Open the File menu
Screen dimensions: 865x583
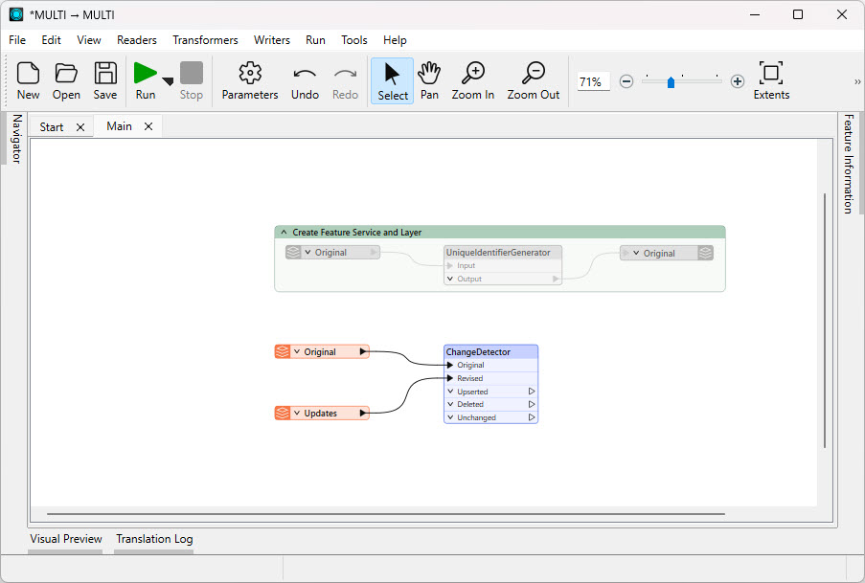[x=17, y=39]
